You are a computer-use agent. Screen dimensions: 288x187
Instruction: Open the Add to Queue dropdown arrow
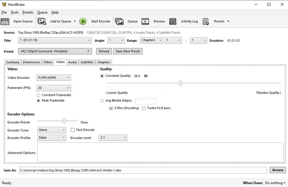75,22
